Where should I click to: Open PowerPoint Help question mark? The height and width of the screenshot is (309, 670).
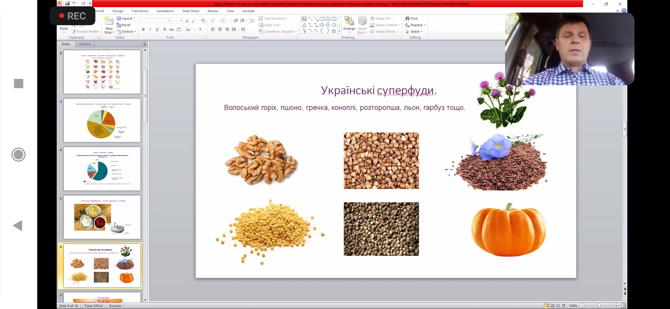624,11
